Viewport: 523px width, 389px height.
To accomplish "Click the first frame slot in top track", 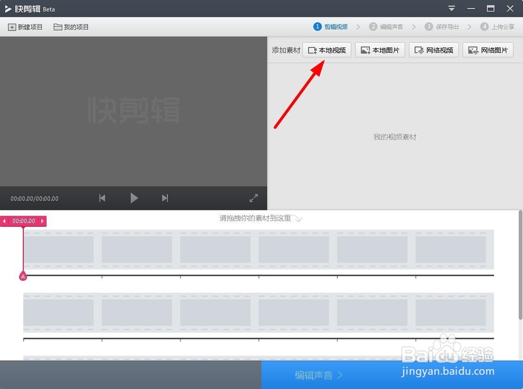I will click(59, 250).
